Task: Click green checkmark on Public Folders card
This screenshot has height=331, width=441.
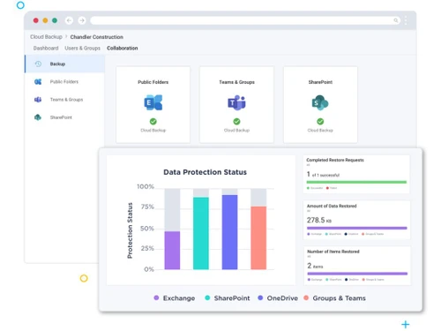Action: pos(153,121)
